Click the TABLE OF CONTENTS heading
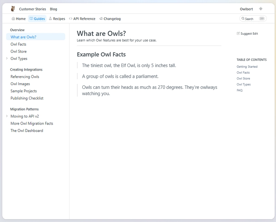276x222 pixels. pyautogui.click(x=252, y=59)
